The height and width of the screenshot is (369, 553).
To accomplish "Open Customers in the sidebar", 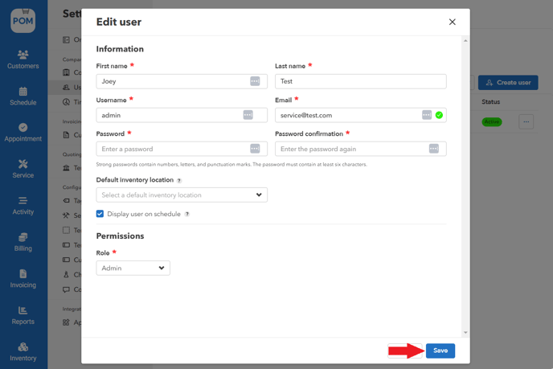I will pos(23,59).
